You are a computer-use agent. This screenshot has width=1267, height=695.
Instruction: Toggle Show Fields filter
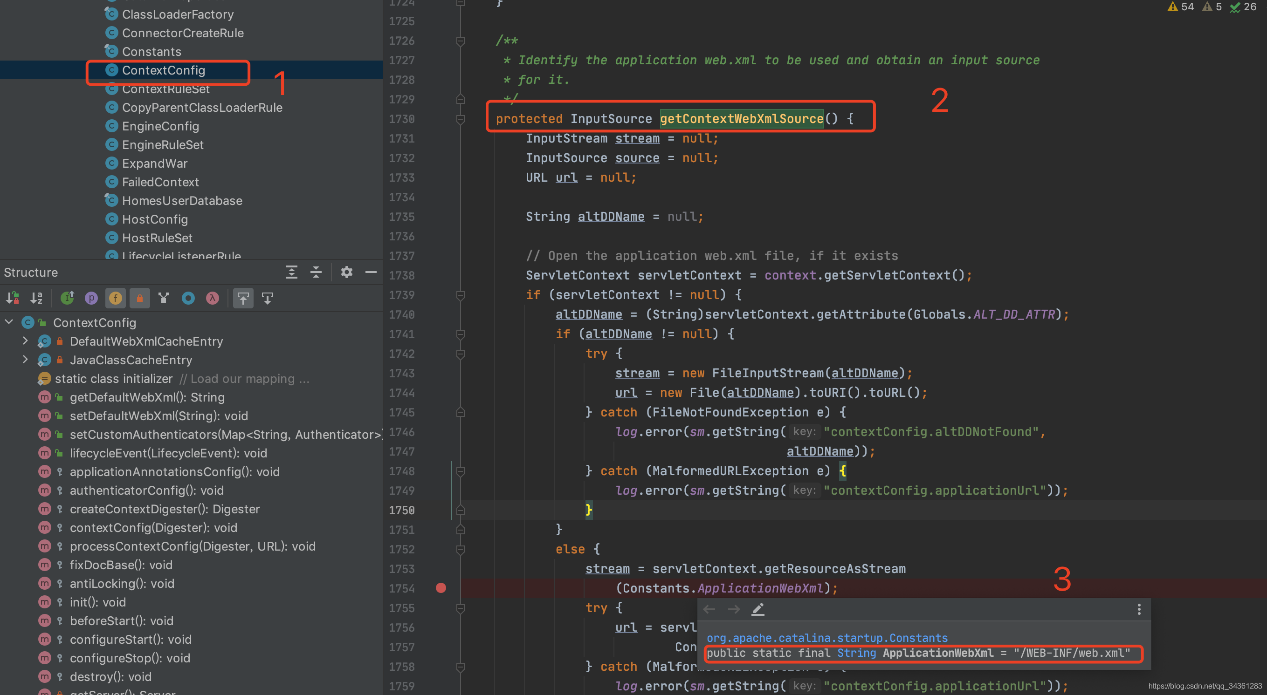116,298
